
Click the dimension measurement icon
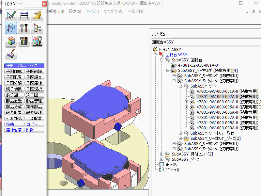pyautogui.click(x=24, y=15)
